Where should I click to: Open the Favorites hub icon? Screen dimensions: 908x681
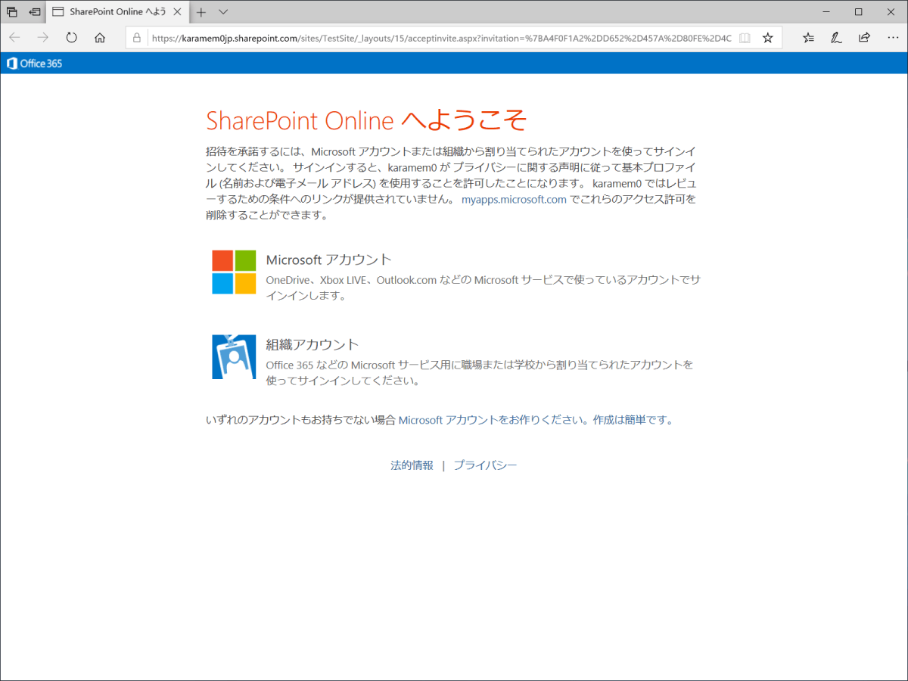808,38
